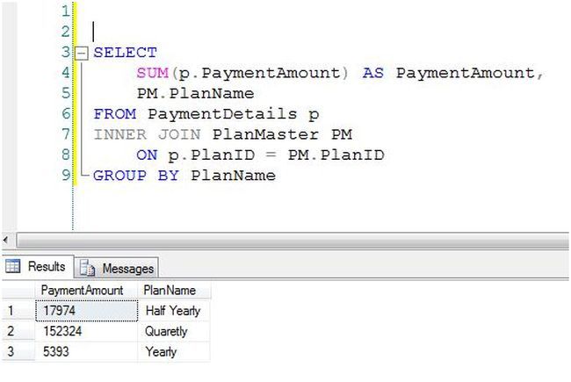Click p.PlanID in the join condition
This screenshot has width=571, height=382.
point(211,155)
